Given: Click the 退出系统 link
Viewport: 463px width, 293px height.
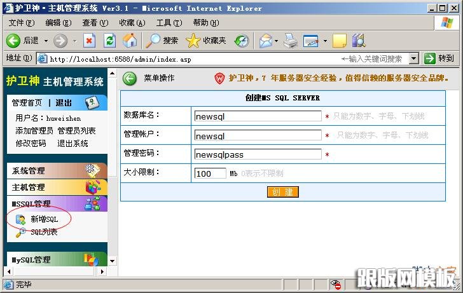Looking at the screenshot, I should [73, 144].
